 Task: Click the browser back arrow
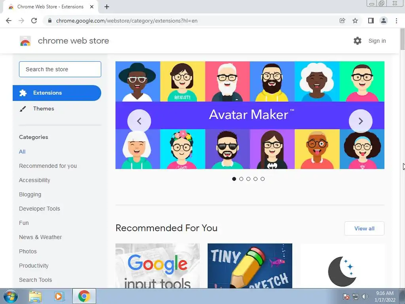(9, 21)
